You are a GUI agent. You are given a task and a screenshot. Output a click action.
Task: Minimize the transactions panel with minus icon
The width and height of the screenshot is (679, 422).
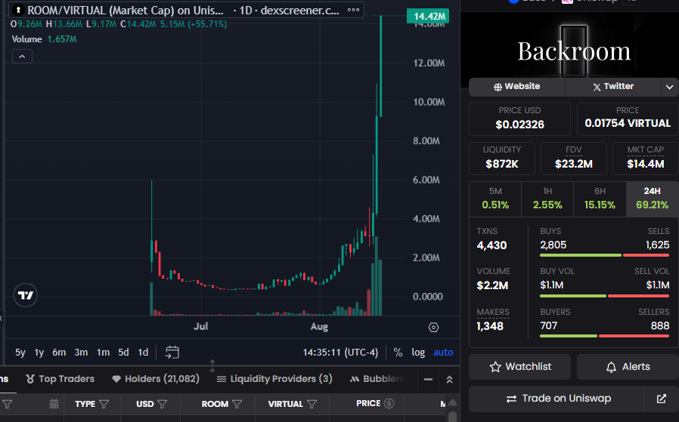tap(428, 380)
